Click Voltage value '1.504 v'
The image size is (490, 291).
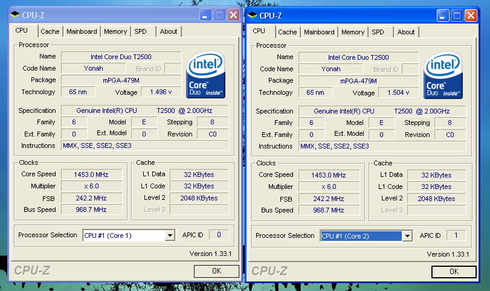point(398,93)
